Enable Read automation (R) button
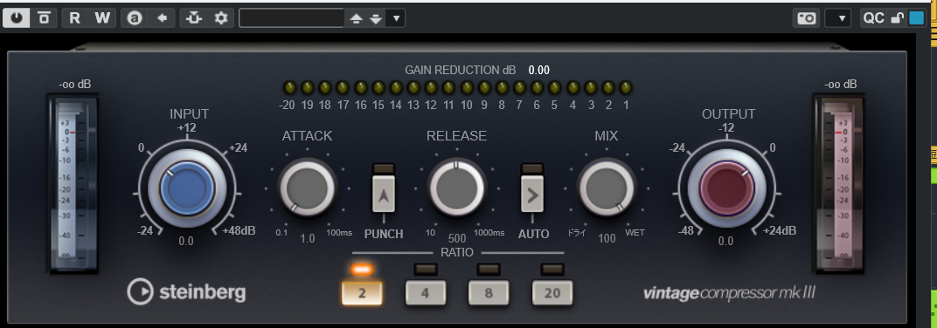This screenshot has height=328, width=937. point(74,18)
